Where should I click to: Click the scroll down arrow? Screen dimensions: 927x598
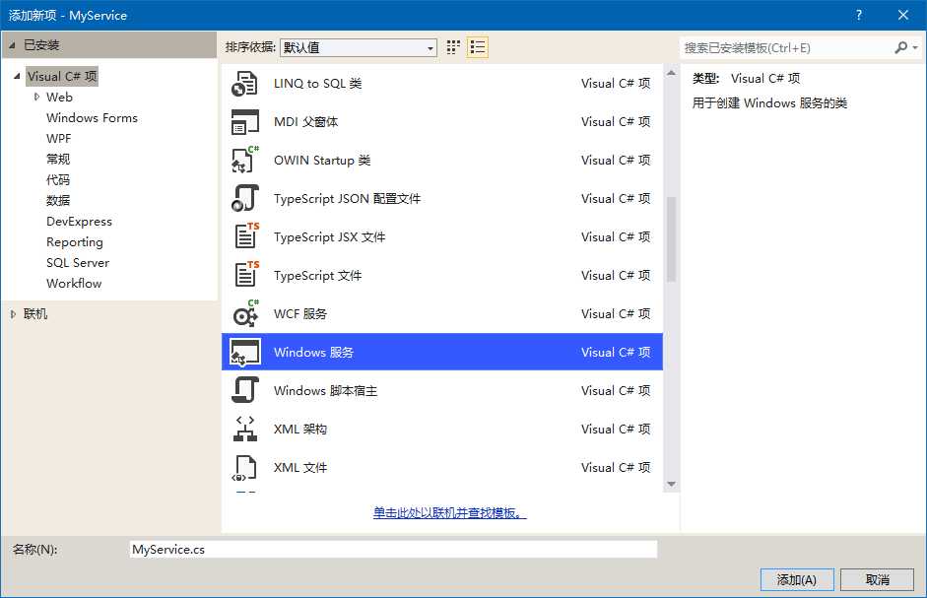[x=671, y=484]
